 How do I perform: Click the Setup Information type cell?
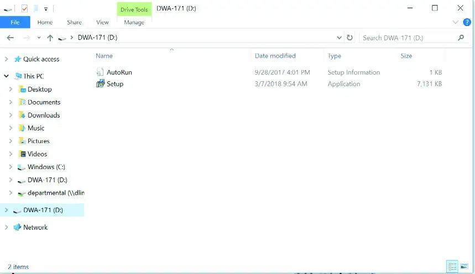click(x=353, y=72)
